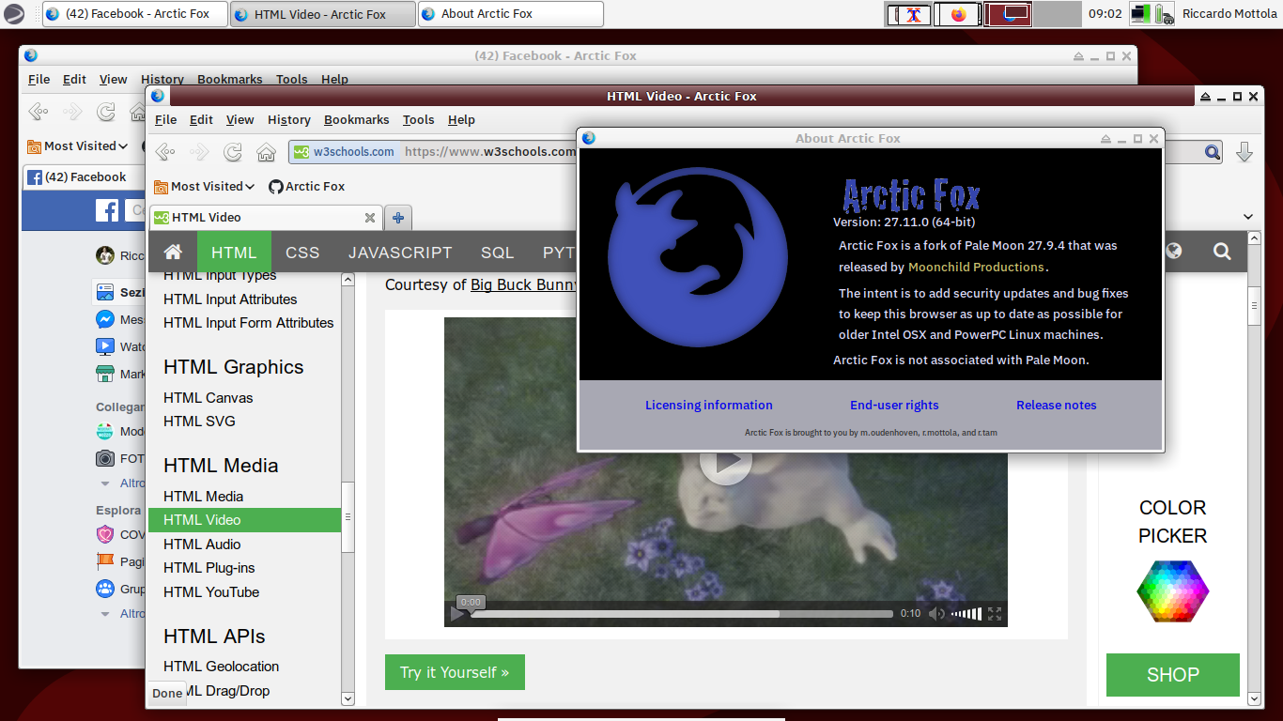1283x721 pixels.
Task: Open the w3schools search icon
Action: click(x=1222, y=251)
